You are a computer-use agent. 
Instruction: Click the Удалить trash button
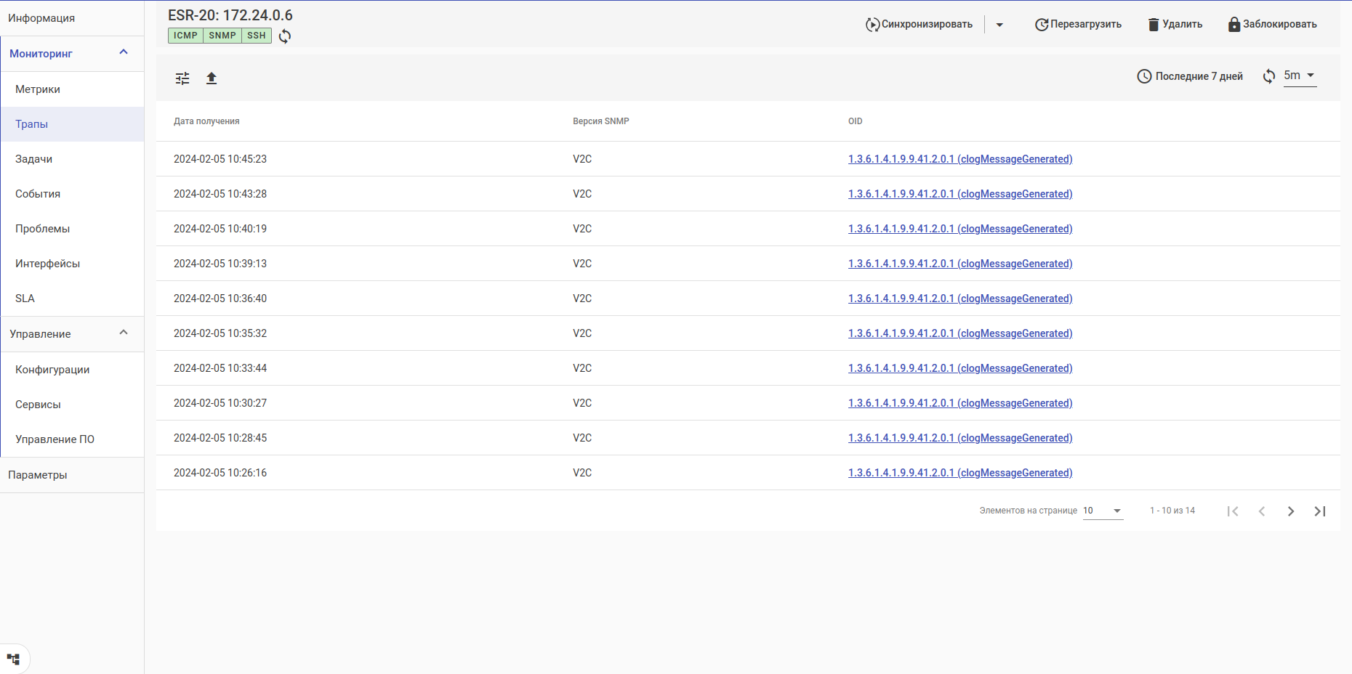click(x=1175, y=25)
